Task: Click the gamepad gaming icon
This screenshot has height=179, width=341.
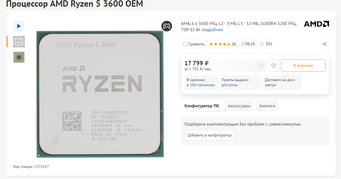Action: point(167,26)
